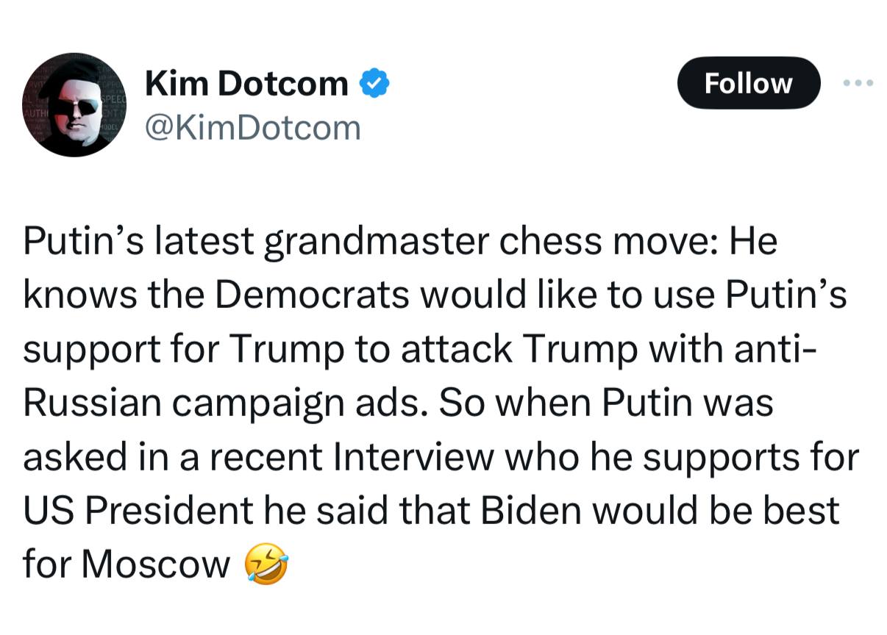Click "US President" in the tweet text

[x=138, y=511]
